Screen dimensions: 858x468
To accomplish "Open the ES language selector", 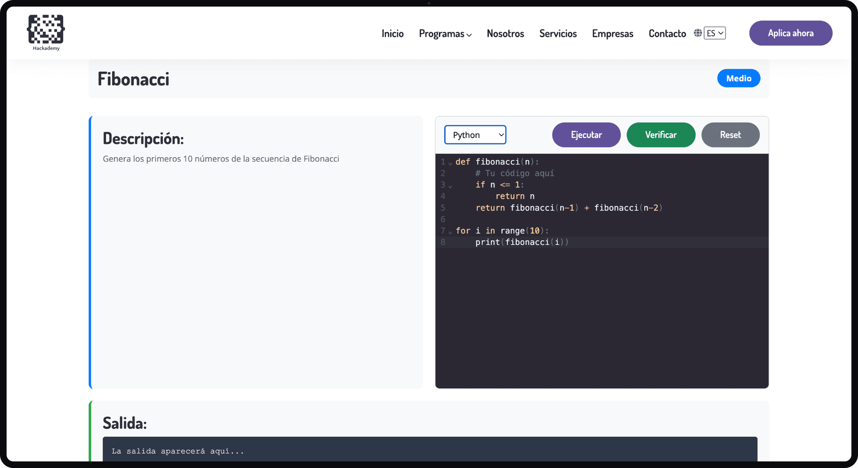I will pos(715,33).
